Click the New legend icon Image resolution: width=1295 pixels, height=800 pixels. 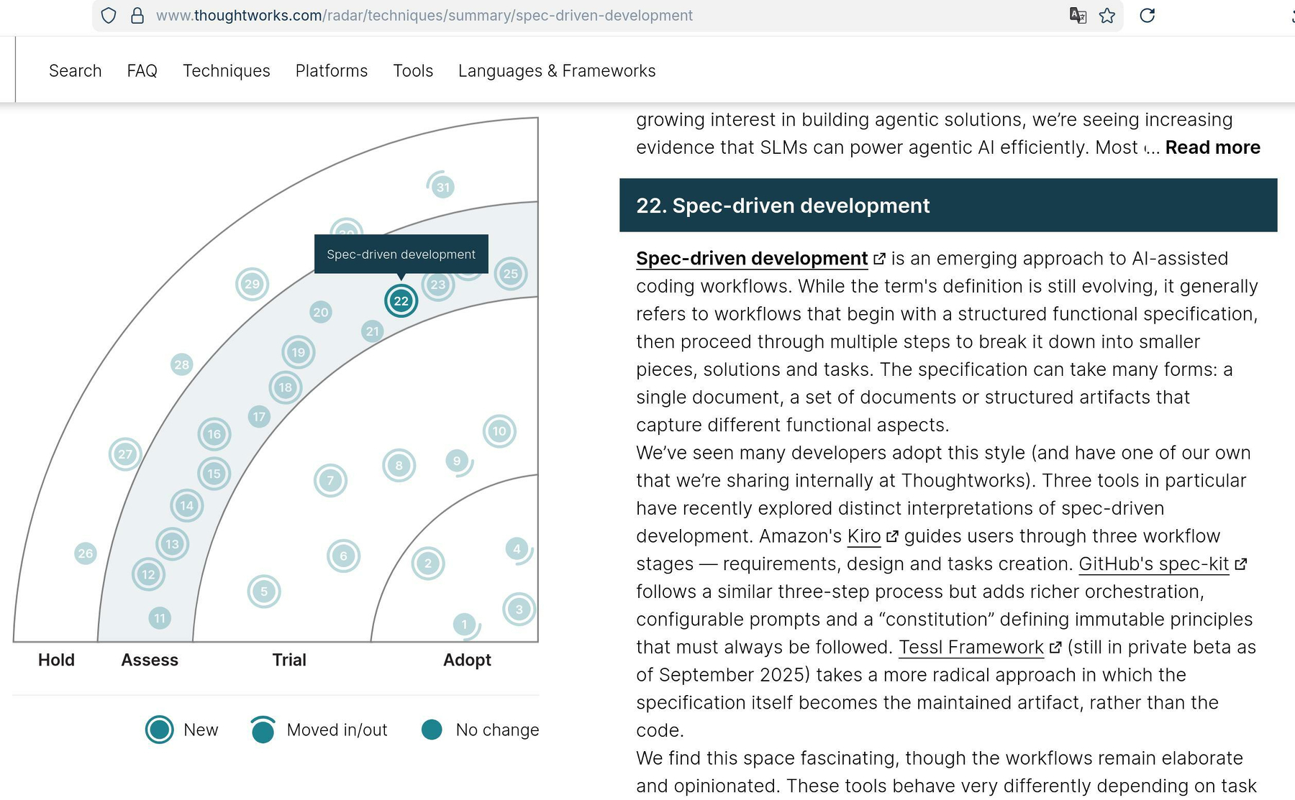point(160,730)
